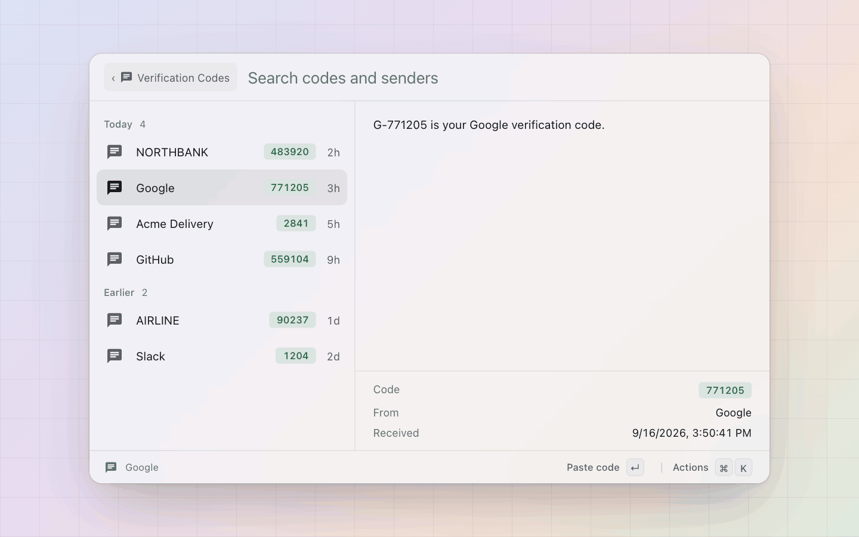Select the AIRLINE sender name
Image resolution: width=859 pixels, height=537 pixels.
(157, 320)
